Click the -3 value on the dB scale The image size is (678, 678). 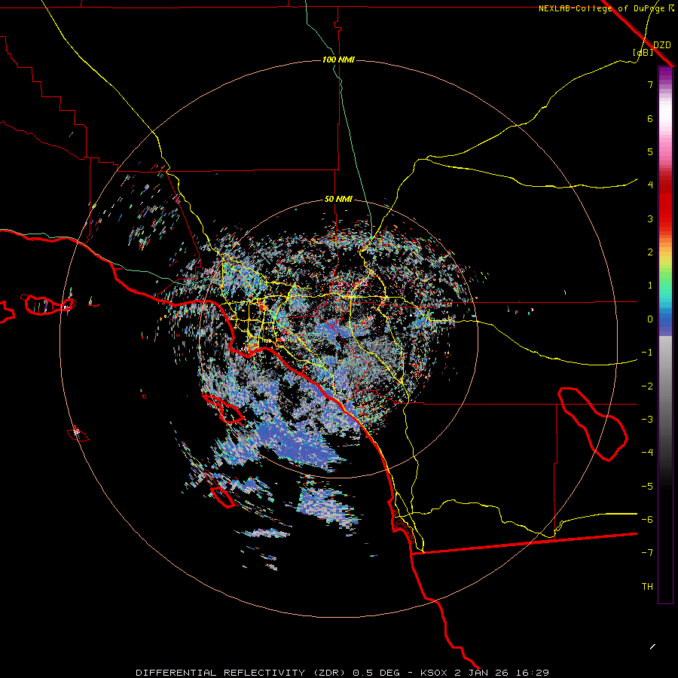click(647, 420)
